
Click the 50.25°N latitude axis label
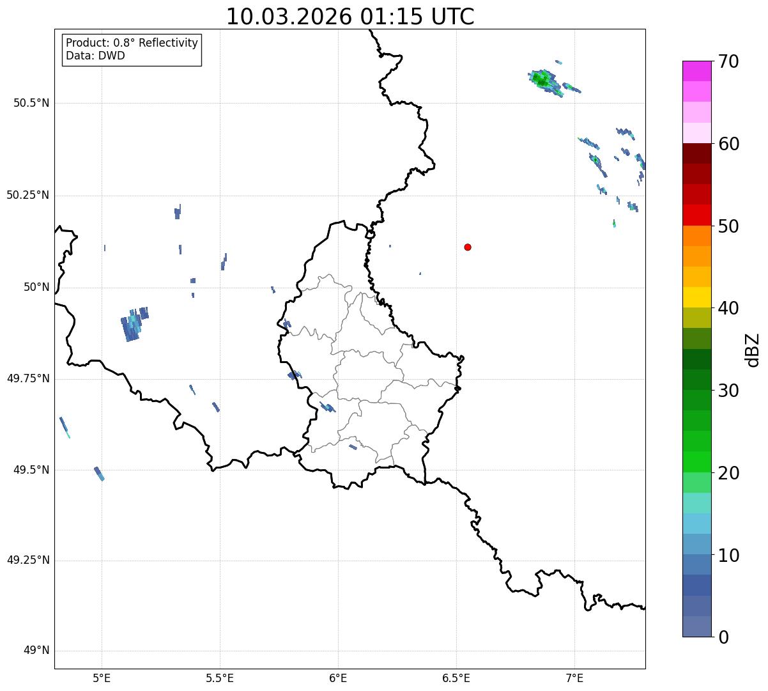(x=28, y=195)
